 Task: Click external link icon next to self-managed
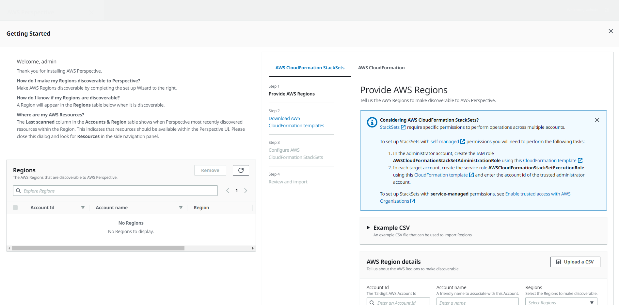(462, 142)
